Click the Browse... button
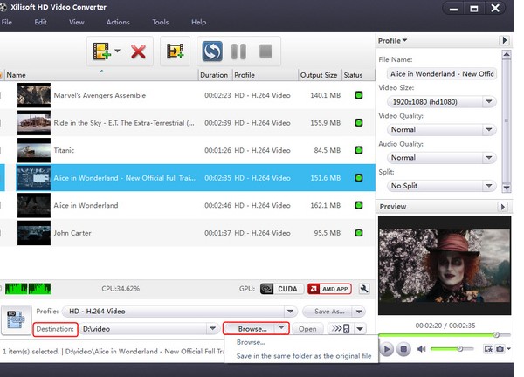The image size is (524, 377). click(252, 329)
